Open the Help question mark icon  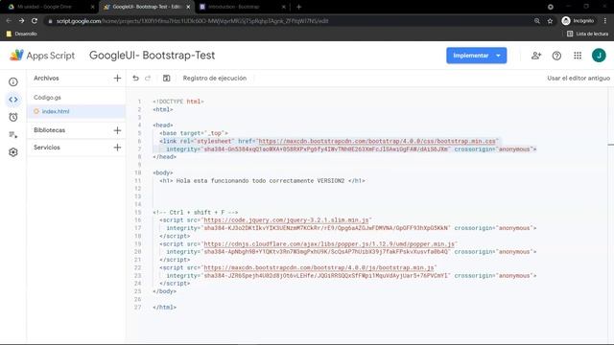coord(556,56)
